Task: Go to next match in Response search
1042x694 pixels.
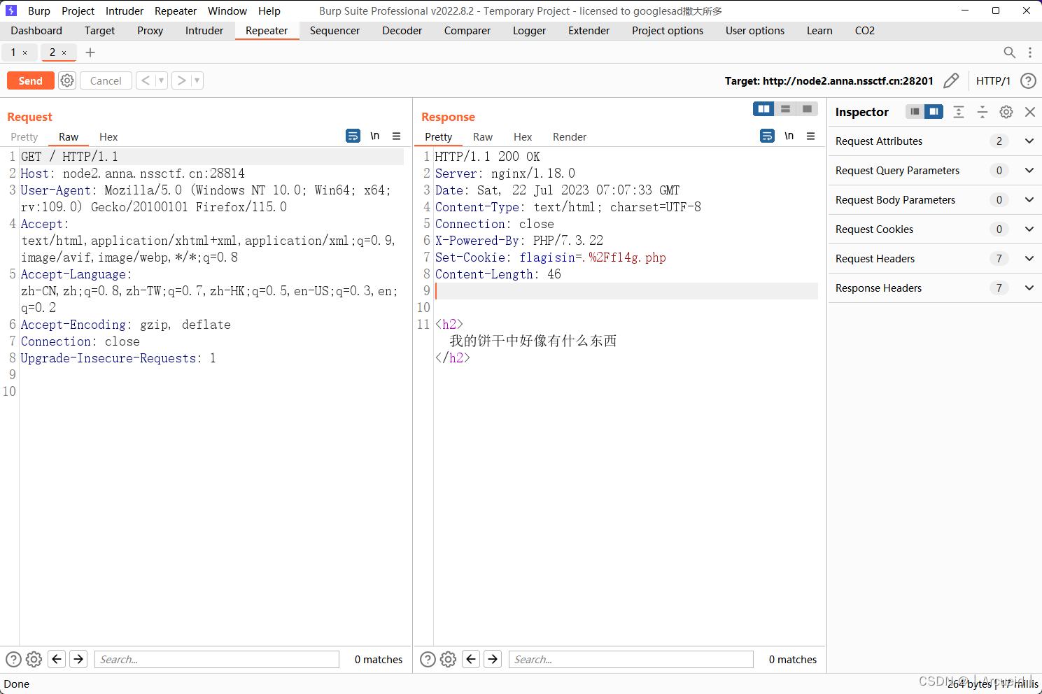Action: (493, 659)
